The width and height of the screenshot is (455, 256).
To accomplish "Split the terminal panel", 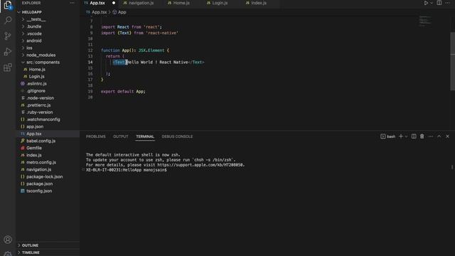I will coord(414,136).
